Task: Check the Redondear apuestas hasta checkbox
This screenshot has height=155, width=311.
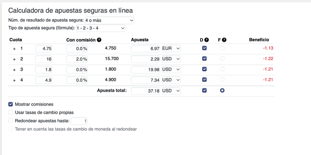Action: click(11, 121)
